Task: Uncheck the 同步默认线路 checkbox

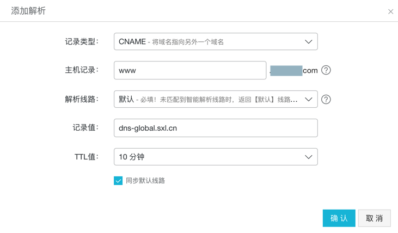Action: pyautogui.click(x=118, y=181)
